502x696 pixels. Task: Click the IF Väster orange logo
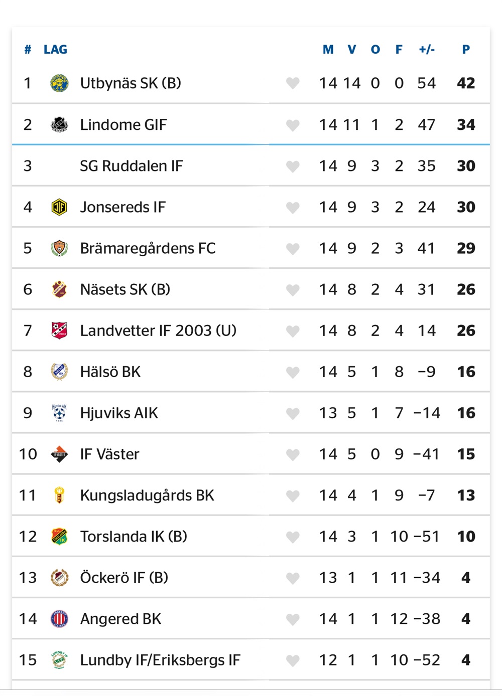pos(59,454)
